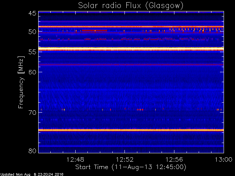The width and height of the screenshot is (235, 176).
Task: Click the 70 frequency tick label
Action: 32,113
